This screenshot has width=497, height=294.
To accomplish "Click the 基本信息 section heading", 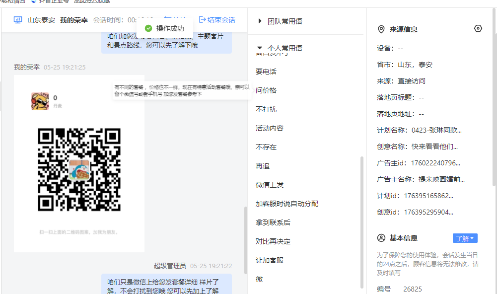I will click(403, 238).
